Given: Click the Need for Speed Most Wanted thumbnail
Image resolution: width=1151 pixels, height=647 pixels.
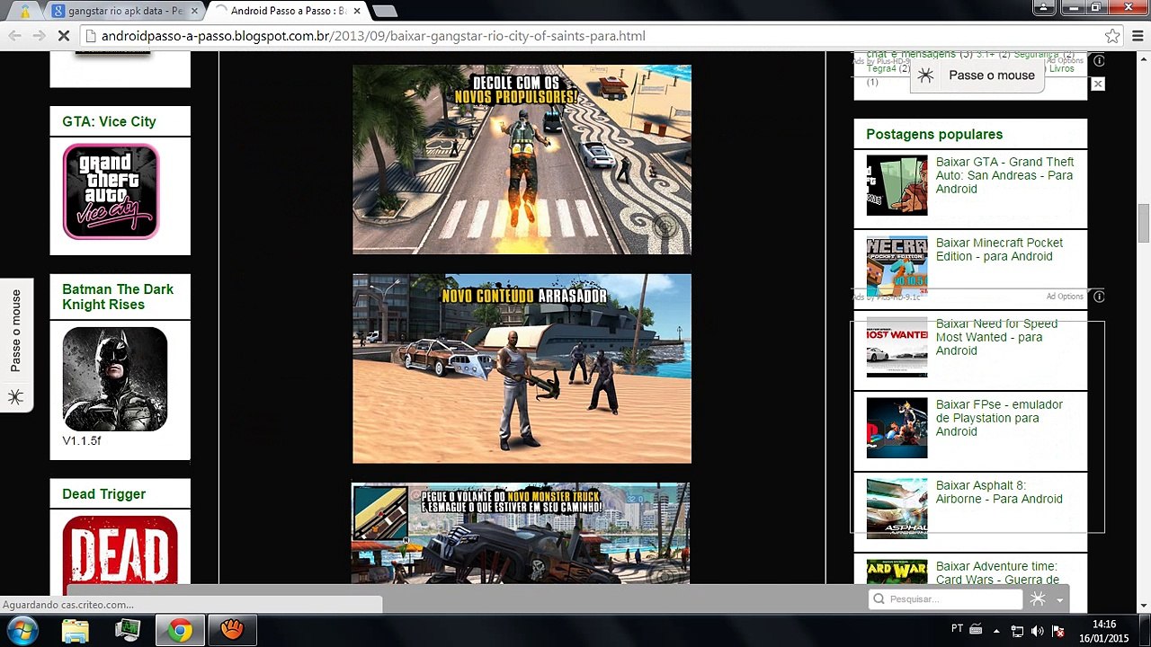Looking at the screenshot, I should [897, 347].
